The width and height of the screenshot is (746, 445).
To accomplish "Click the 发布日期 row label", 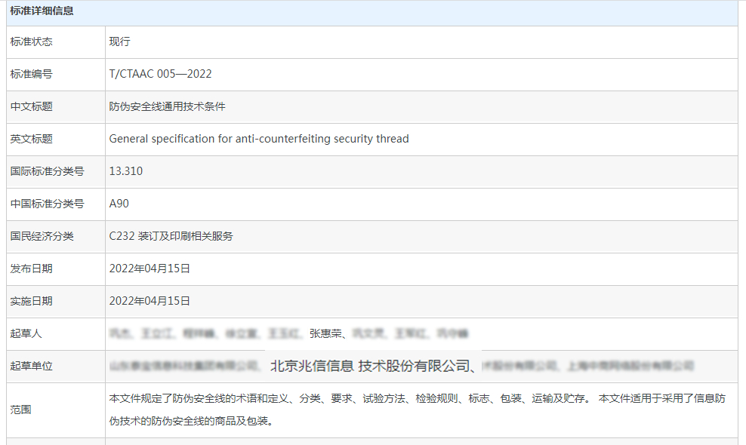I will click(x=32, y=269).
